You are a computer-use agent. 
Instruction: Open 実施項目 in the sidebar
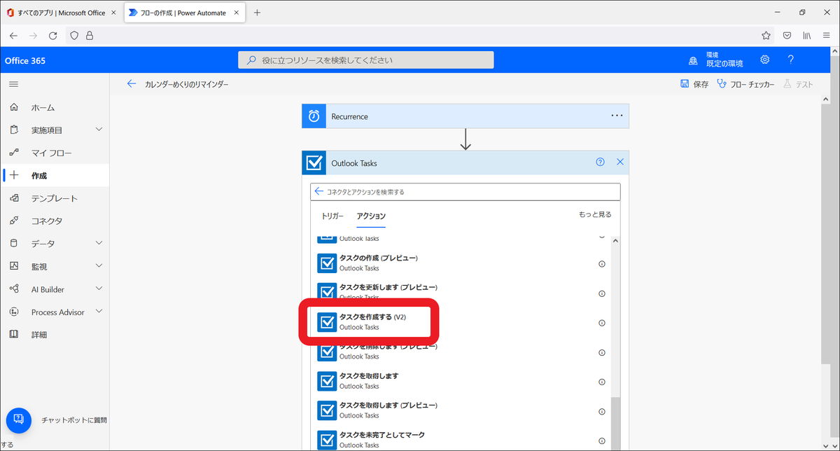coord(47,130)
